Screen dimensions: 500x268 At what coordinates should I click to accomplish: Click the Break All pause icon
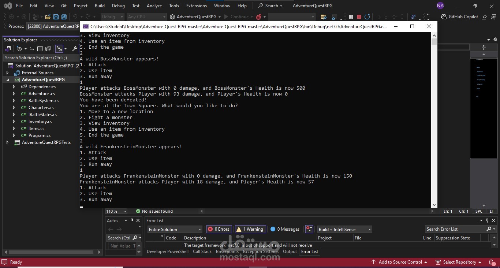[x=351, y=17]
